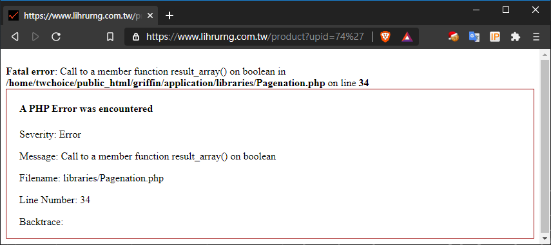The image size is (551, 245).
Task: Open the padlock site security info
Action: (x=136, y=37)
